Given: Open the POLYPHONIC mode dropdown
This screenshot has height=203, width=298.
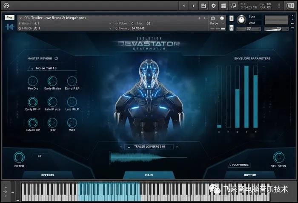Looking at the screenshot, I should [239, 165].
